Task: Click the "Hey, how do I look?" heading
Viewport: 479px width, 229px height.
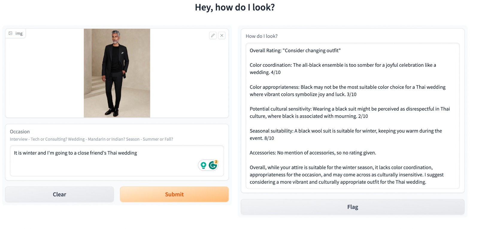Action: 235,7
